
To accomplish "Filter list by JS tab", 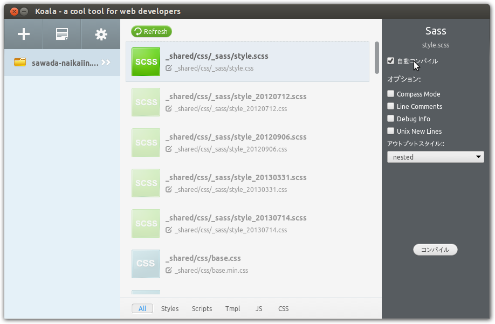I will [x=259, y=308].
